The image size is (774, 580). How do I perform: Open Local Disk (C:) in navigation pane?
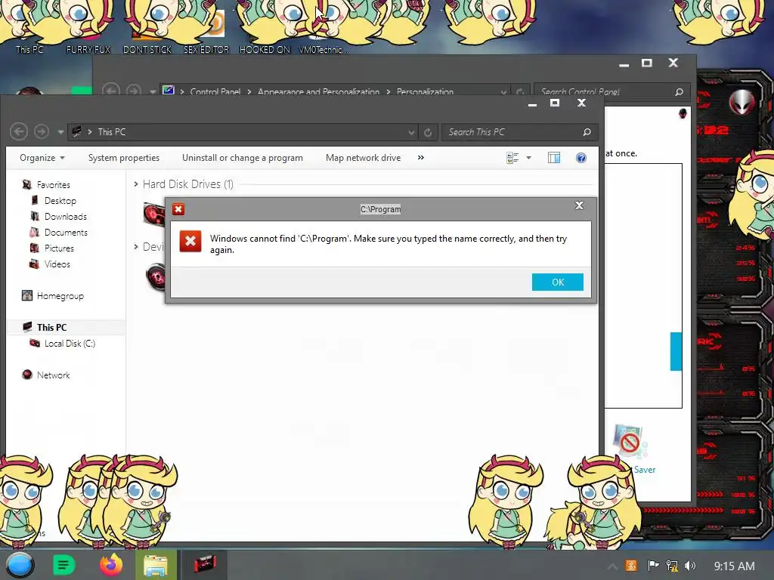[70, 344]
